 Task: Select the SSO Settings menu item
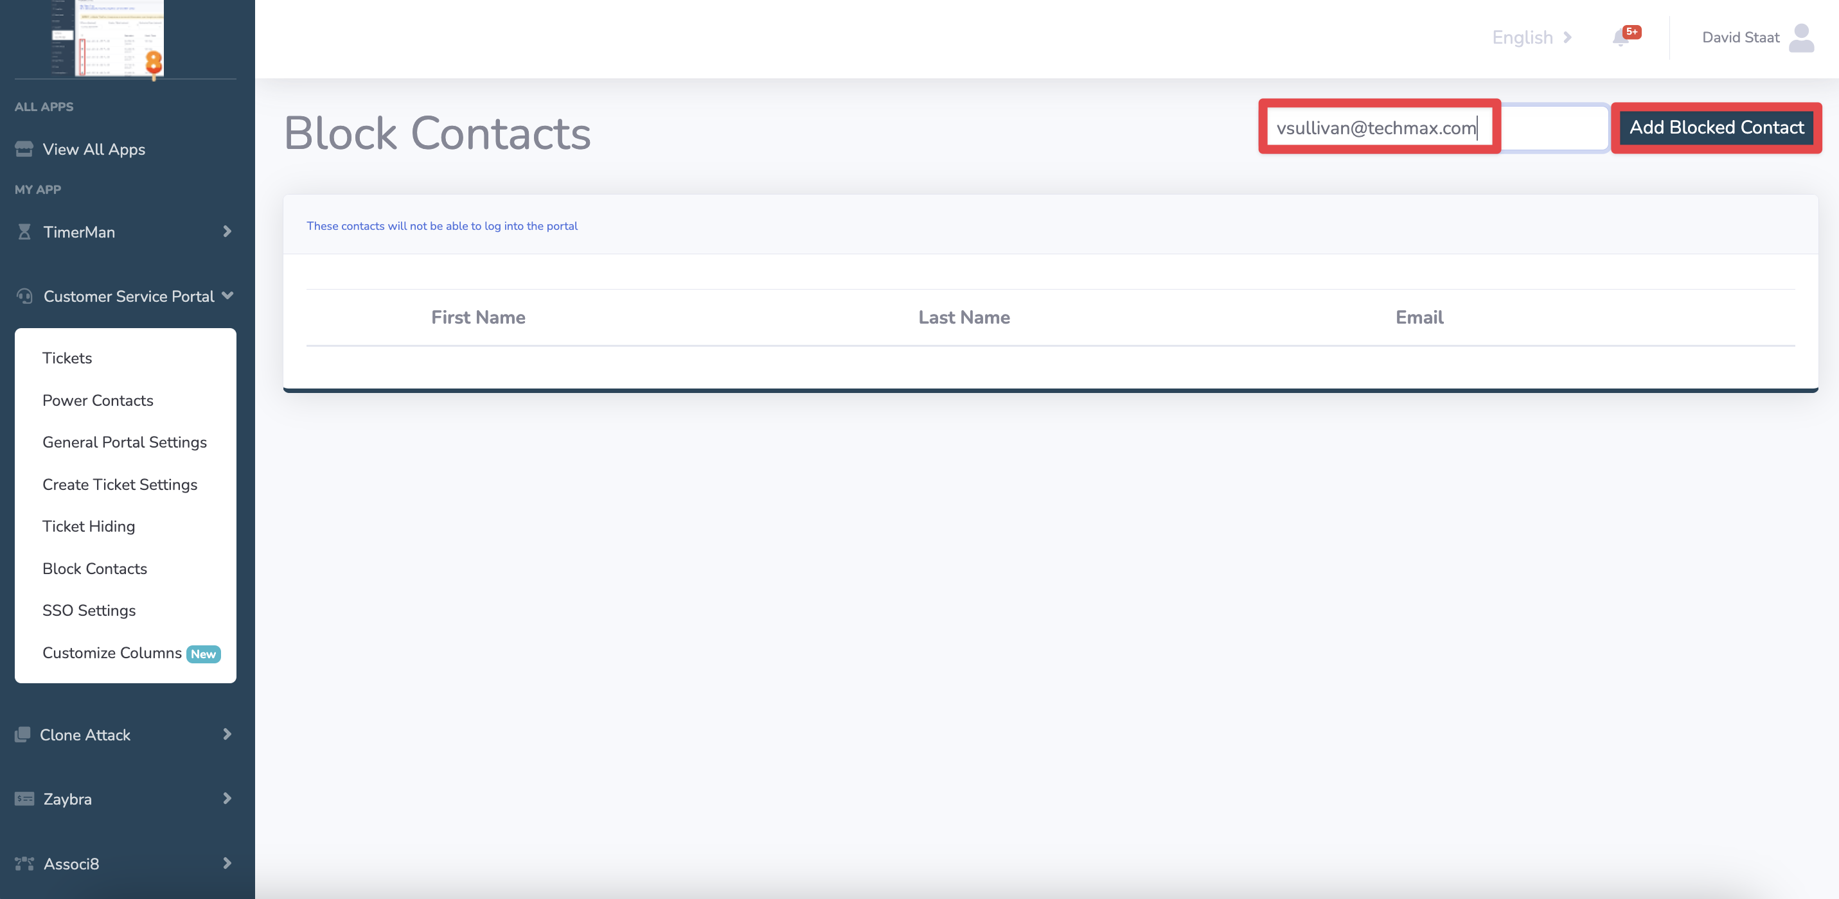(88, 609)
